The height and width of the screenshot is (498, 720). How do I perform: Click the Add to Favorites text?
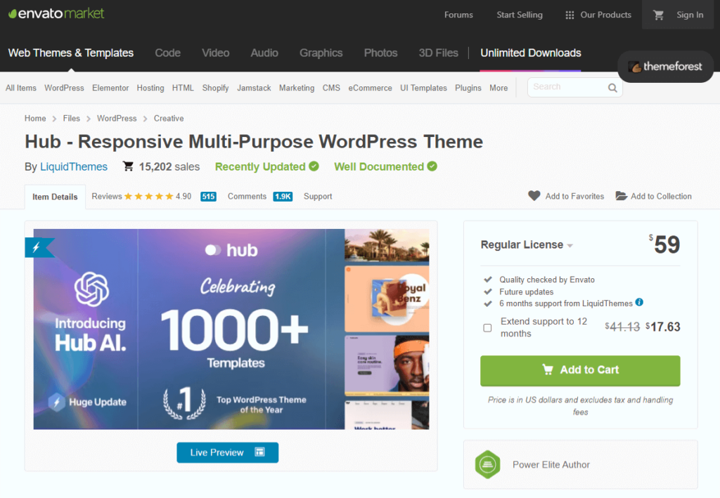pos(574,196)
